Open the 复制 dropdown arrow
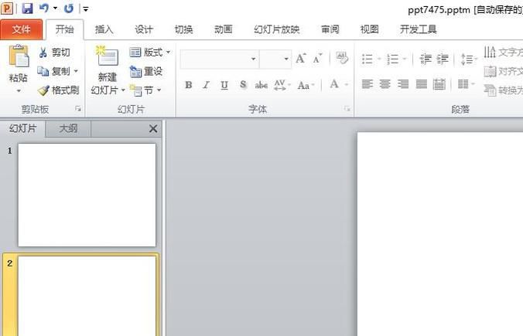Viewport: 523px width, 336px height. coord(76,71)
